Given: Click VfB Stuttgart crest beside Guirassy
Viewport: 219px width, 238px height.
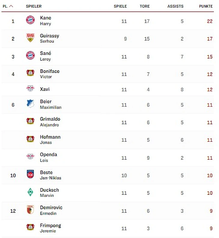Looking at the screenshot, I should (x=30, y=38).
